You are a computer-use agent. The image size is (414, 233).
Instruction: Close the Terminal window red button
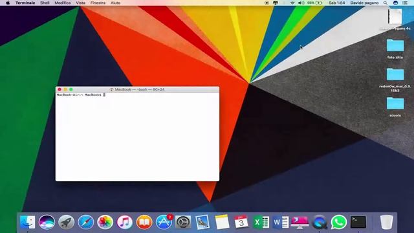60,89
